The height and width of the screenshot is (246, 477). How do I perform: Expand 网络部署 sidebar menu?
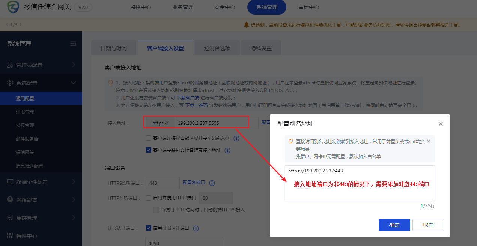tap(41, 200)
